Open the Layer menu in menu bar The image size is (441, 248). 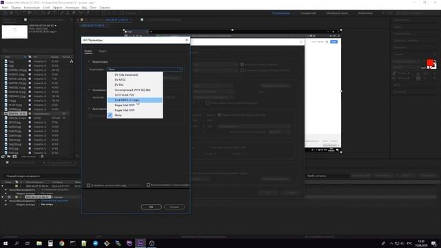click(x=46, y=8)
